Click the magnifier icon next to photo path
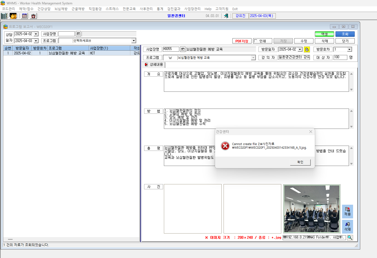Screen dimensions: 377x258 [350, 237]
